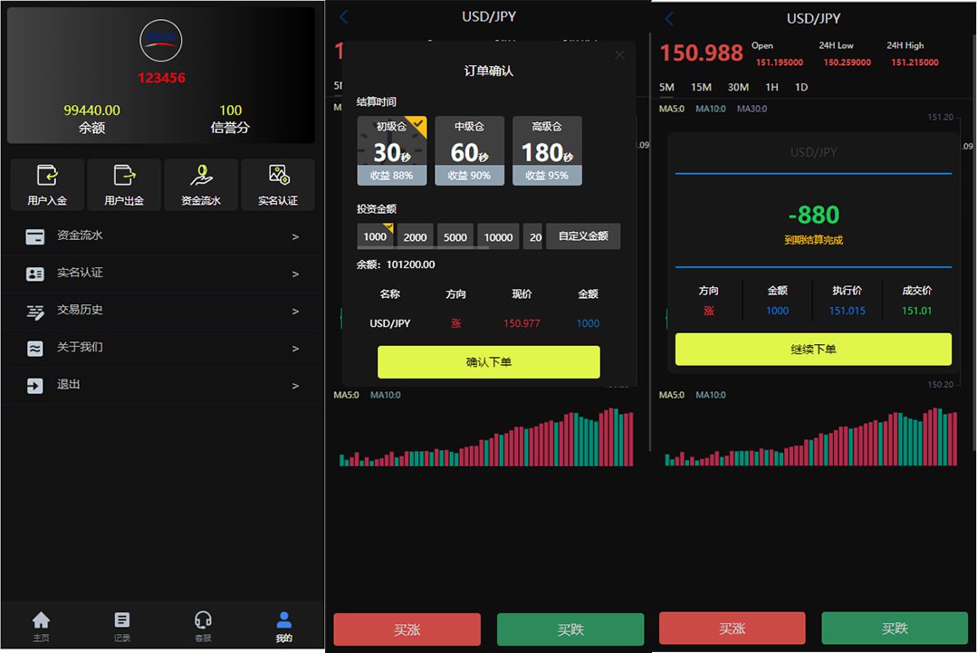Expand 交易历史 list row arrow
The image size is (977, 653).
(x=295, y=312)
